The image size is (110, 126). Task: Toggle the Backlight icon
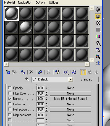(x=98, y=17)
